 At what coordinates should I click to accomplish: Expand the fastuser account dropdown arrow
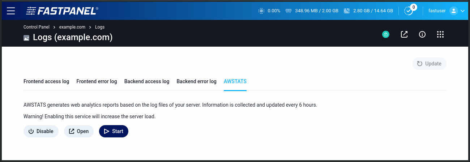(462, 11)
